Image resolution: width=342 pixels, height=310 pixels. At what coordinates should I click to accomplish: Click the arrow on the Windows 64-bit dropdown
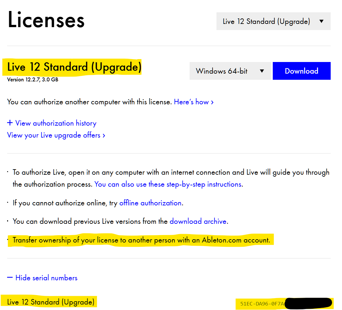pos(262,71)
